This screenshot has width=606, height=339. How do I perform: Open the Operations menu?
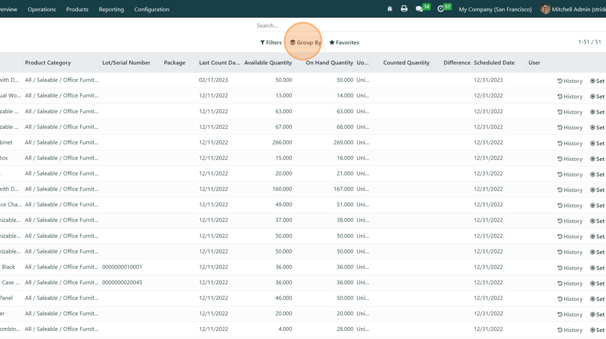pyautogui.click(x=42, y=9)
